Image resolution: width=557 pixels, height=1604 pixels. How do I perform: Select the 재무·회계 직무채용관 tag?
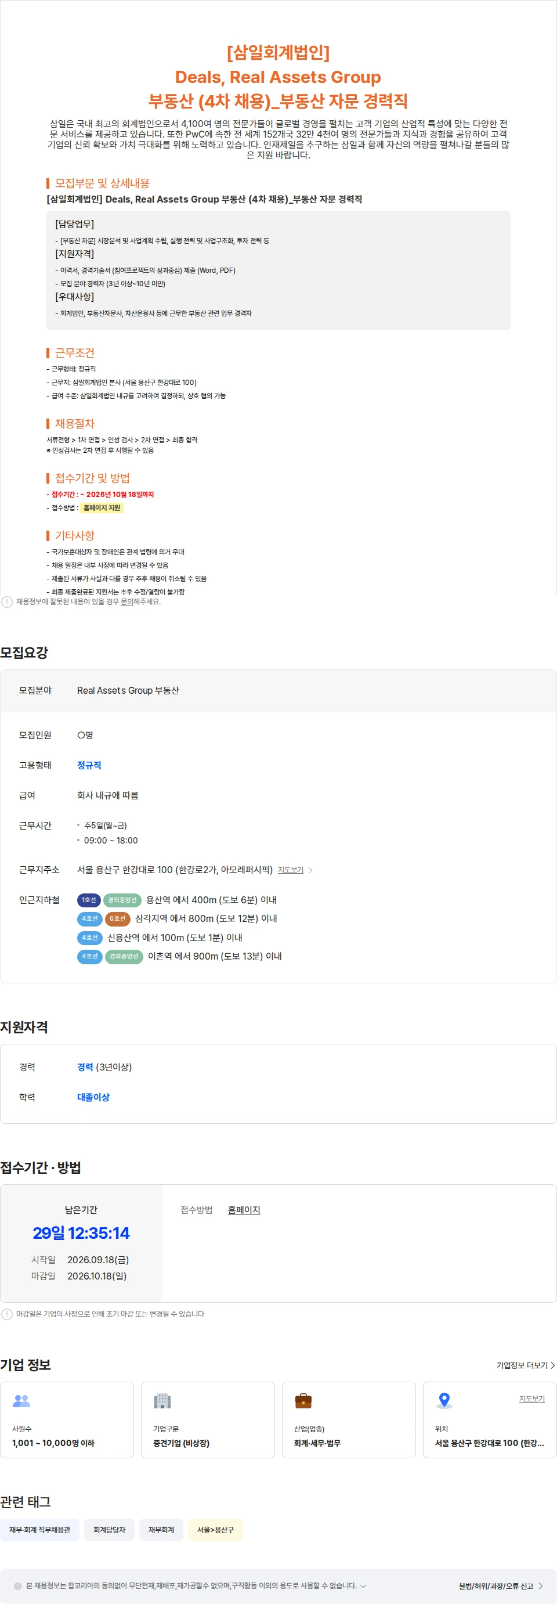click(x=40, y=1530)
